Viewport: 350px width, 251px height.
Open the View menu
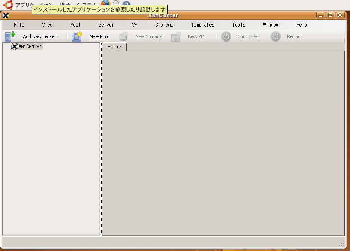point(47,25)
